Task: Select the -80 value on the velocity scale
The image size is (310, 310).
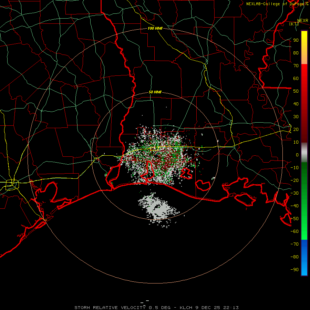Action: click(294, 257)
